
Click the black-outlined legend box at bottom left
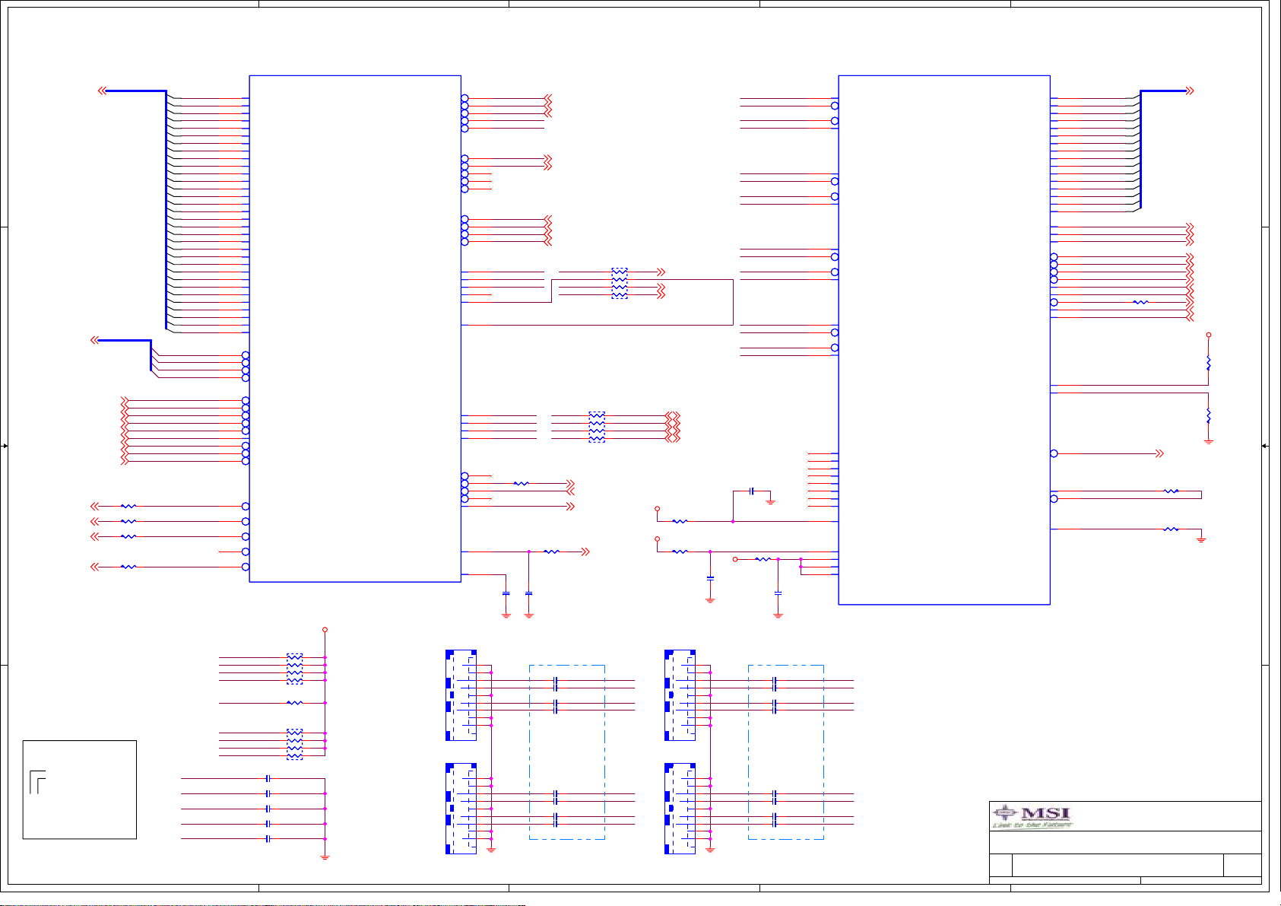pos(80,790)
